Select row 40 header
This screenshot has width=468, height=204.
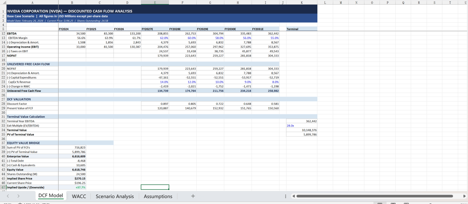pos(3,156)
